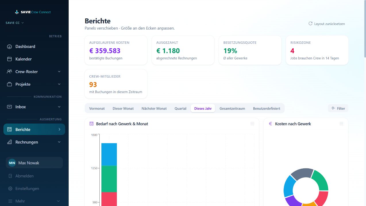This screenshot has width=366, height=206.
Task: Click the Berichte report icon in sidebar
Action: [x=9, y=129]
